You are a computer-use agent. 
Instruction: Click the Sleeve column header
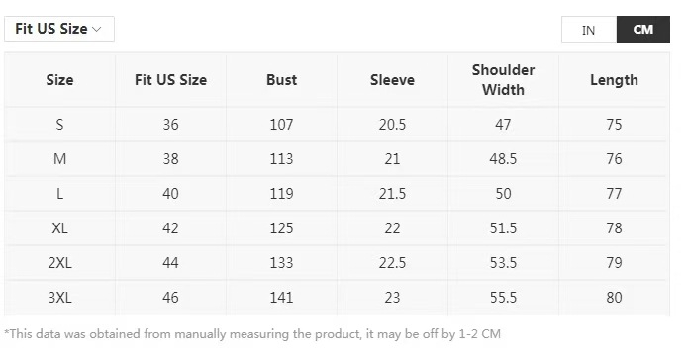click(392, 80)
